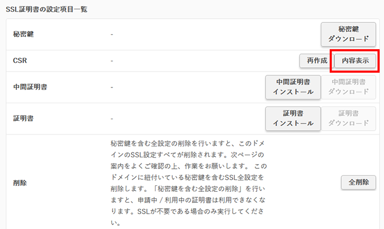The width and height of the screenshot is (384, 229).
Task: Click the CSR row label
Action: pyautogui.click(x=20, y=60)
